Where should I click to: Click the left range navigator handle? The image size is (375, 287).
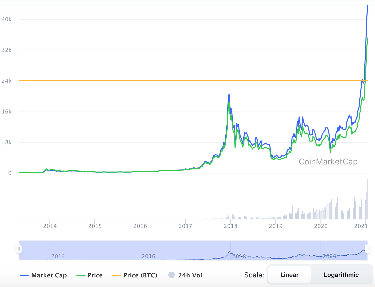(19, 249)
